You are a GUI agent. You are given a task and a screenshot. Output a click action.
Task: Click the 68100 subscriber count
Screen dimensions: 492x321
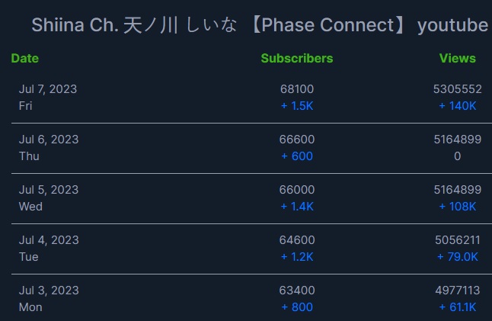297,89
